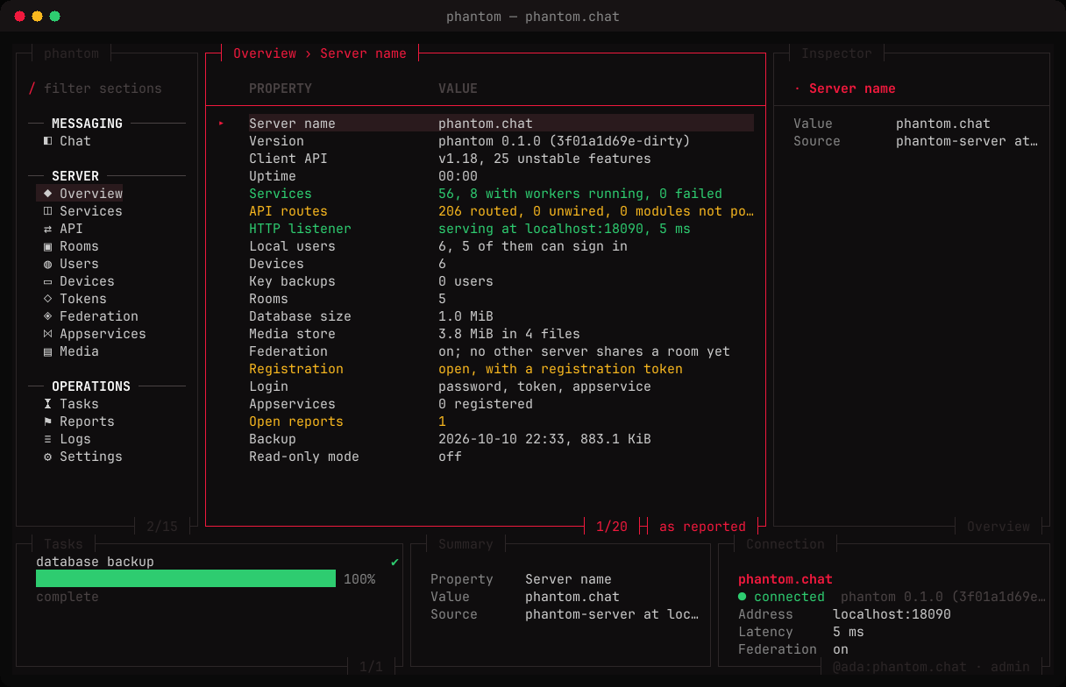Click the Rooms icon in the sidebar
This screenshot has height=687, width=1066.
tap(48, 246)
